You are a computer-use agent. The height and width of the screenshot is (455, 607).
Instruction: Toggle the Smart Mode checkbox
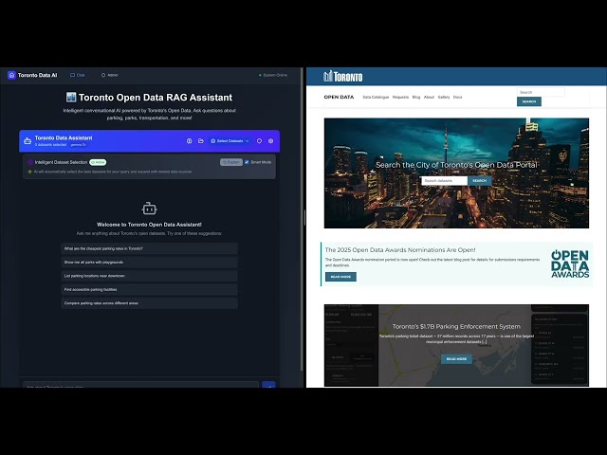pyautogui.click(x=247, y=162)
